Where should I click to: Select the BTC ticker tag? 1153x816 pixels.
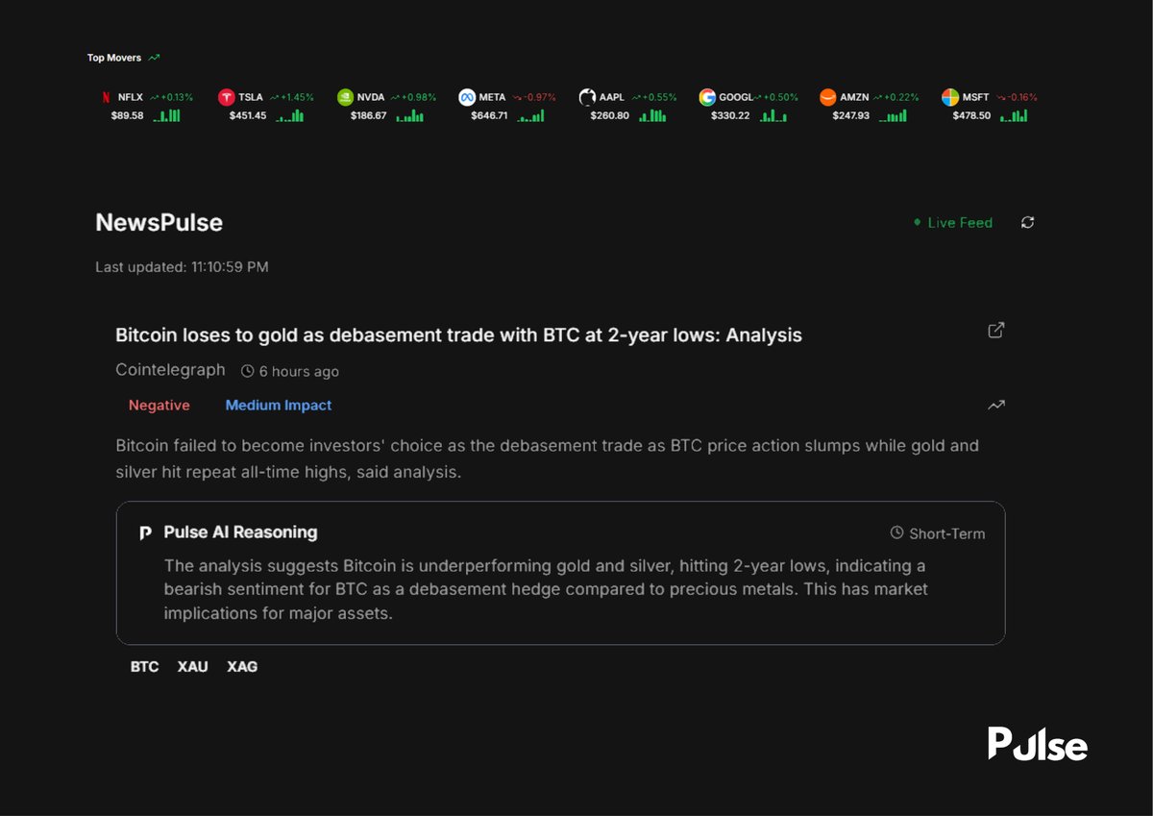click(144, 666)
